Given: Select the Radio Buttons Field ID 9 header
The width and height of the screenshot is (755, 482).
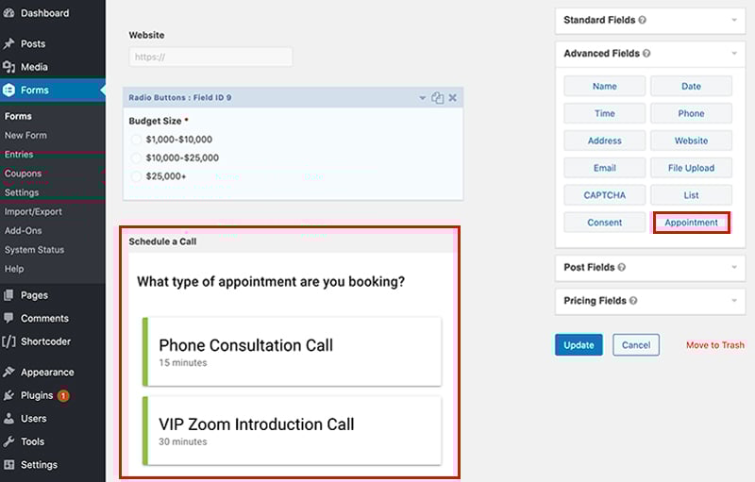Looking at the screenshot, I should (293, 98).
